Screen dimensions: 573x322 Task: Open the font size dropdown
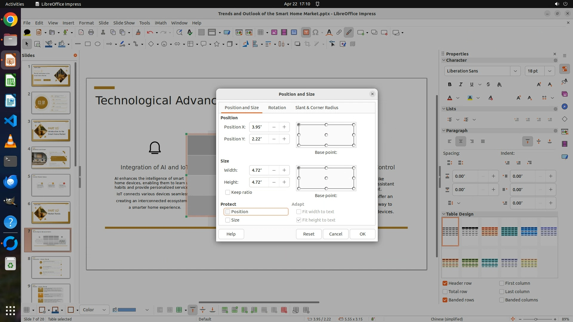point(549,71)
